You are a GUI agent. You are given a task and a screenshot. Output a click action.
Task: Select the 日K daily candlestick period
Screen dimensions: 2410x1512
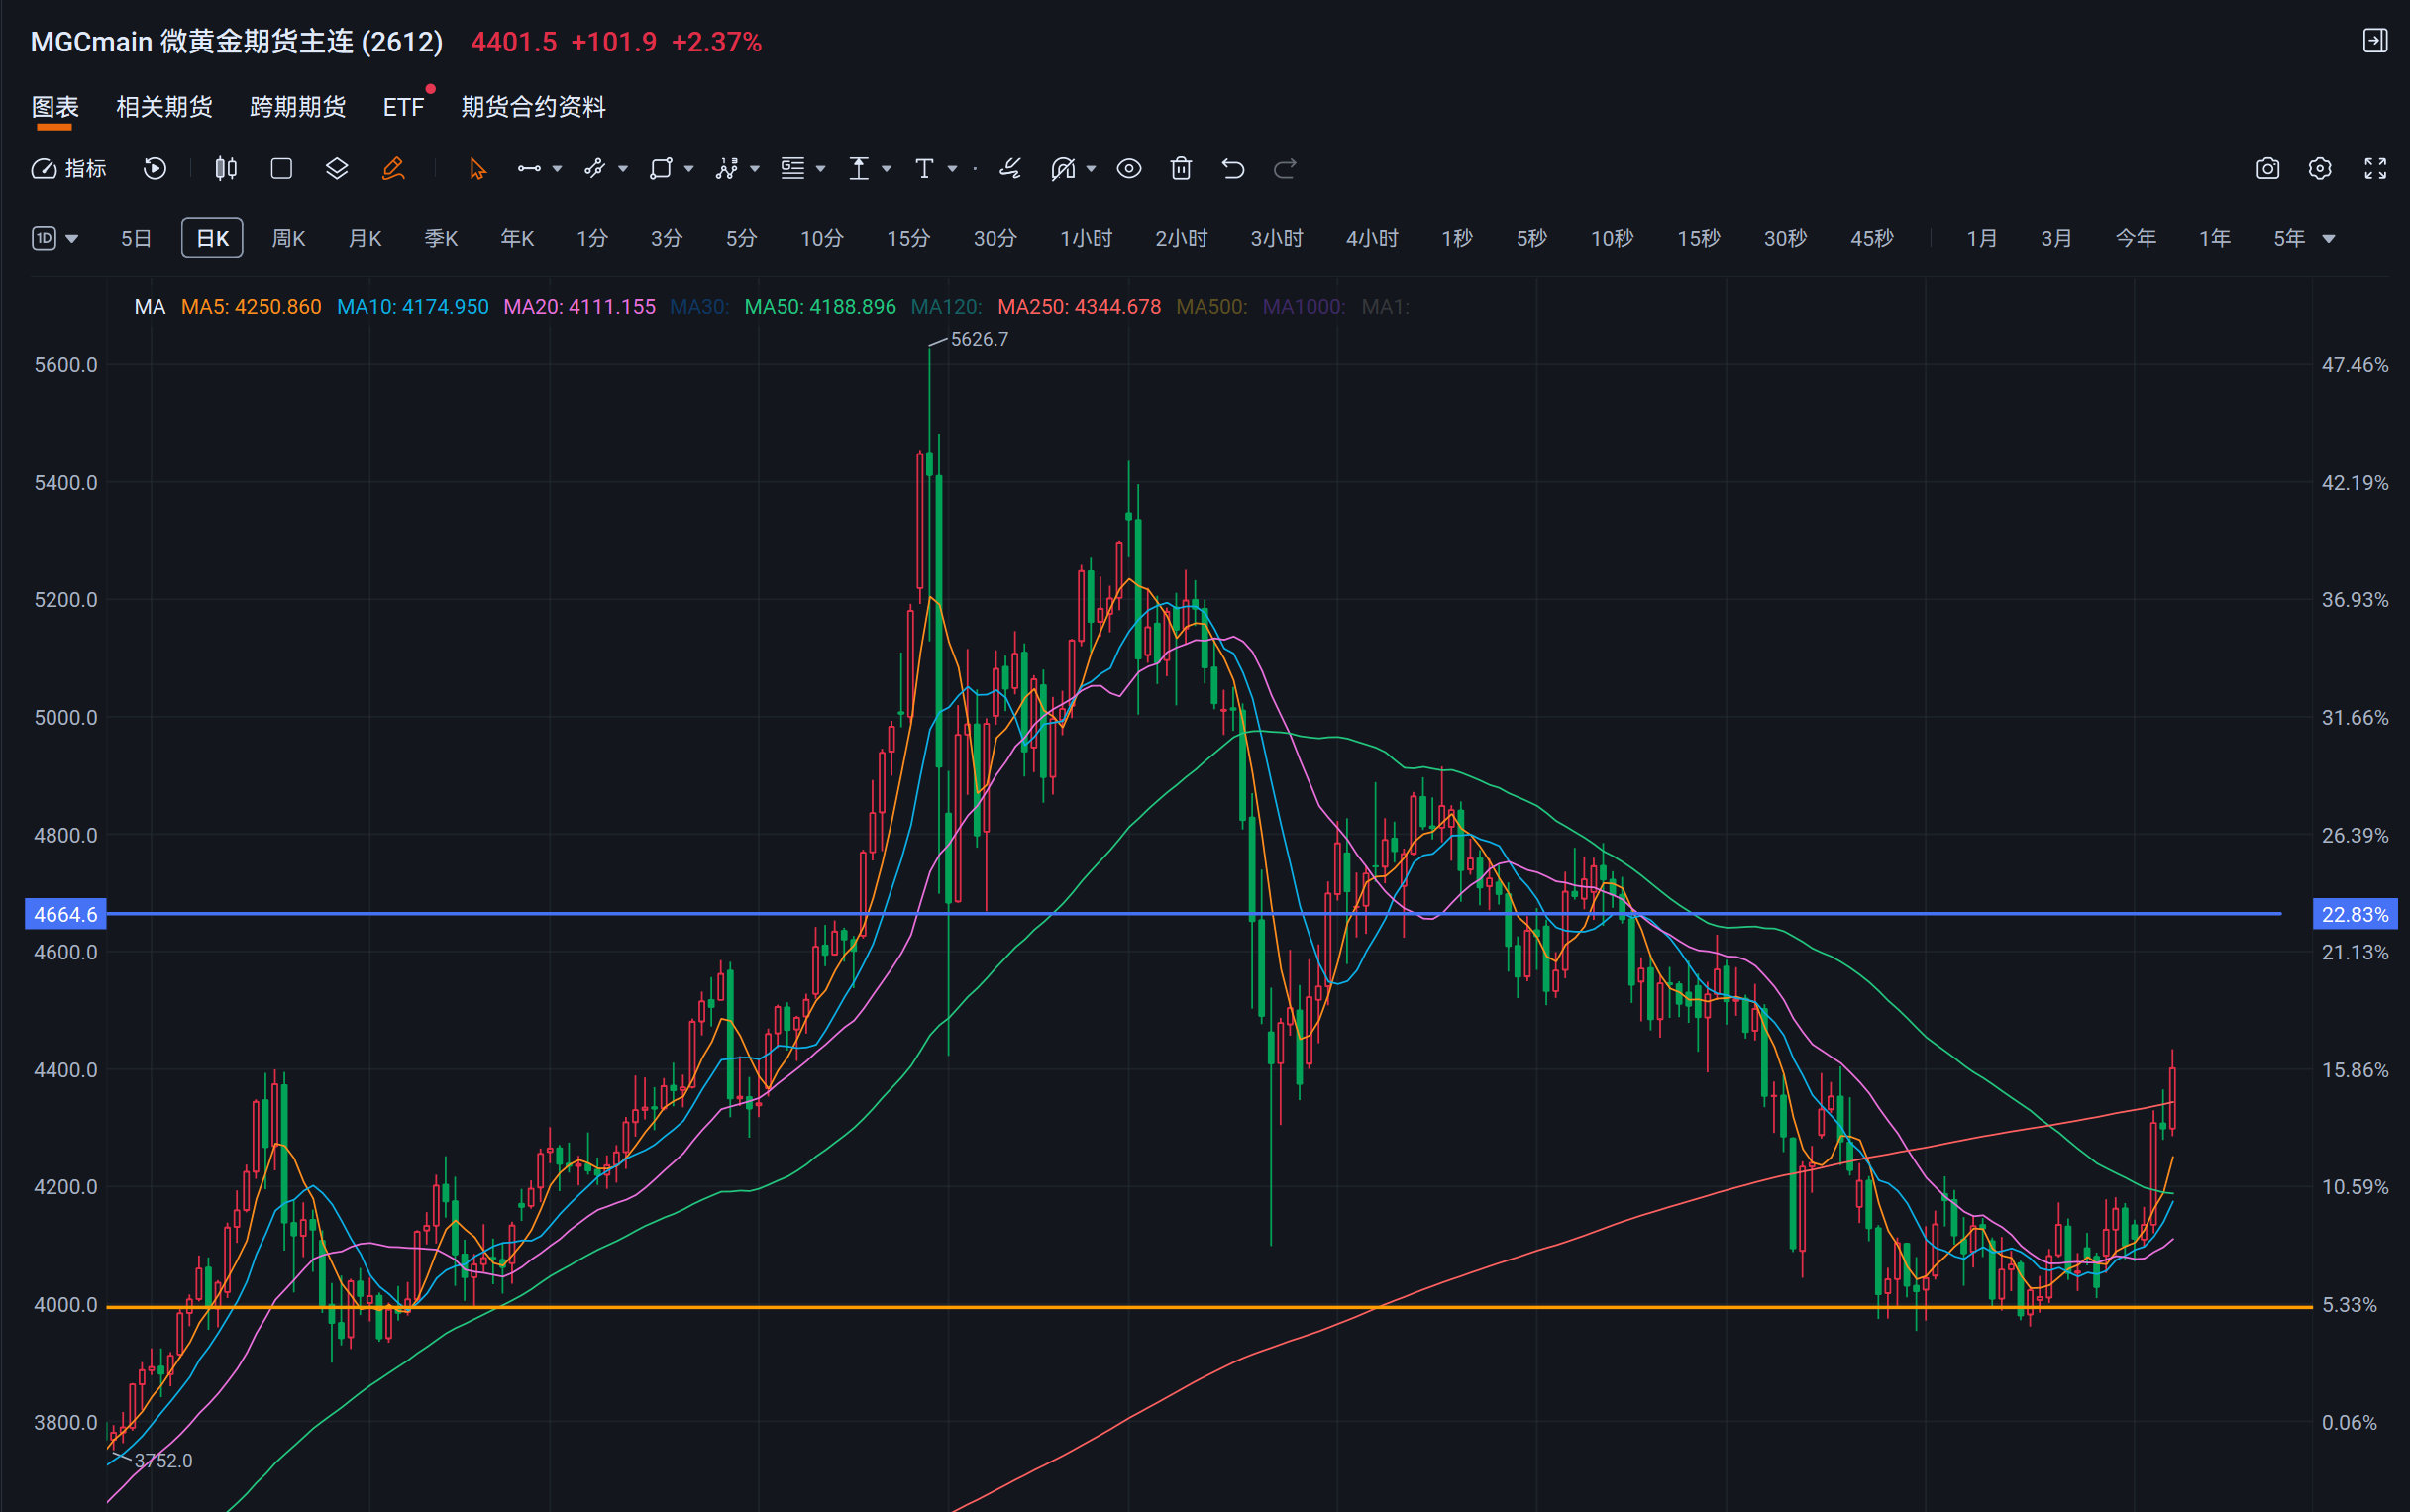[x=212, y=238]
